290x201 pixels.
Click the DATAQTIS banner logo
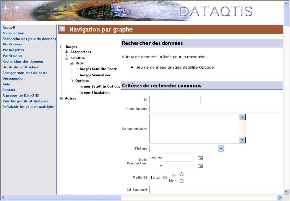[216, 11]
